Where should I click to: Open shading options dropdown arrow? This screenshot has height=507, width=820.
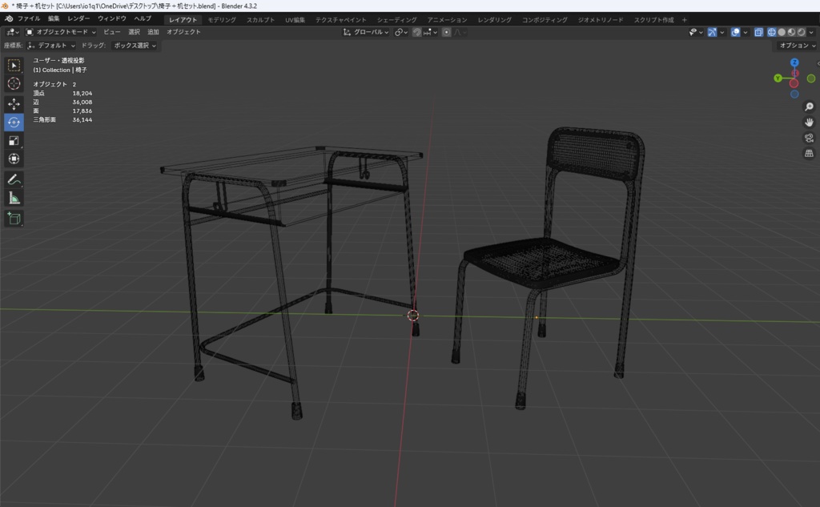click(811, 32)
